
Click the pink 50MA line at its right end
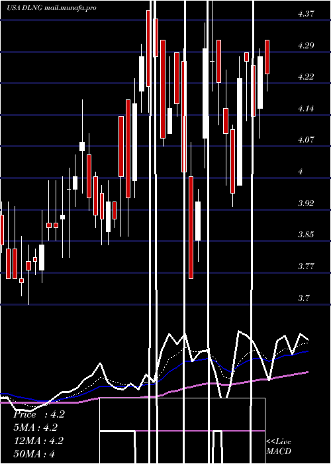307,373
